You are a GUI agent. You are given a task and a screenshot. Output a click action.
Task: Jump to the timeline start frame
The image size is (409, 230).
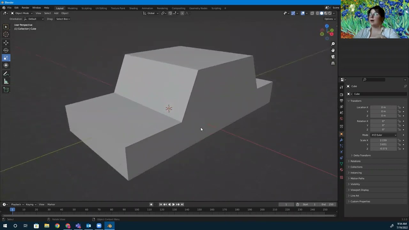[160, 204]
